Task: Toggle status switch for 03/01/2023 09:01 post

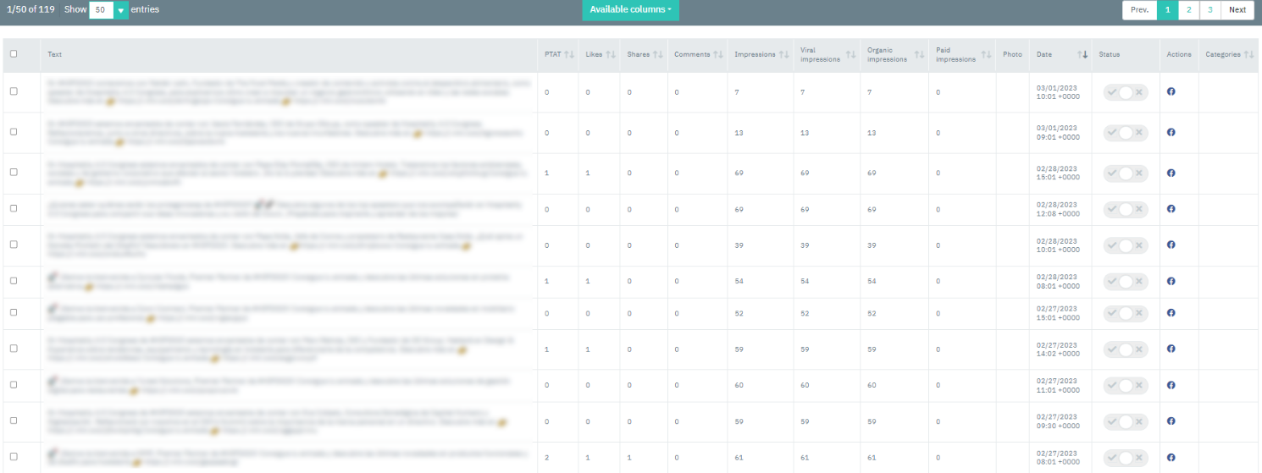Action: tap(1125, 133)
